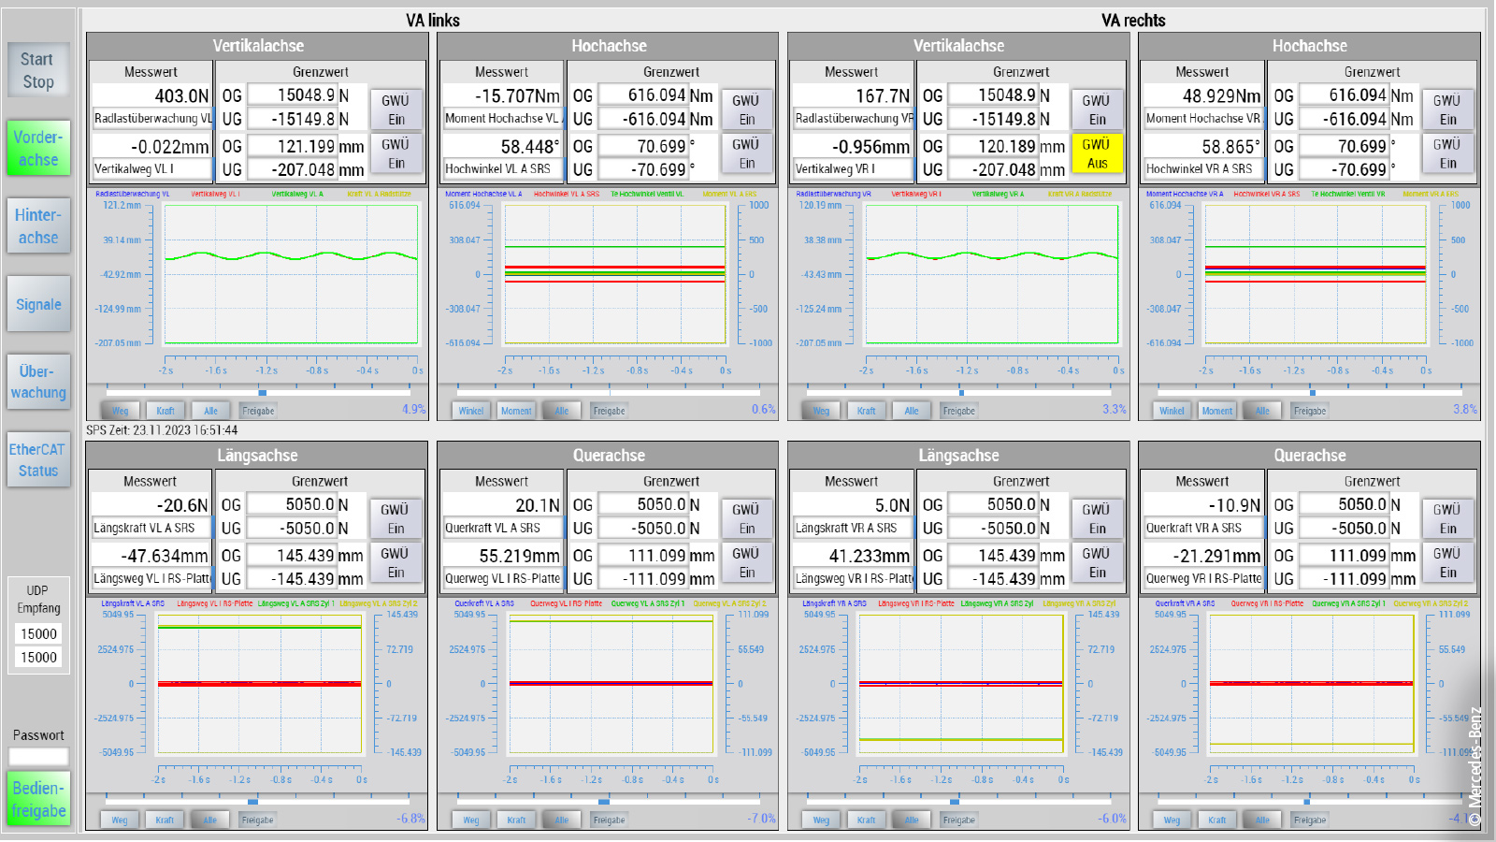Toggle GWÜ Ein for Hochwinkel VL

pos(746,153)
